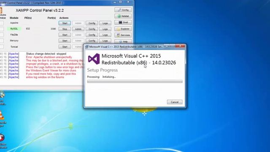Viewport: 270px width, 152px height.
Task: Start the Tomcat module
Action: tap(65, 47)
